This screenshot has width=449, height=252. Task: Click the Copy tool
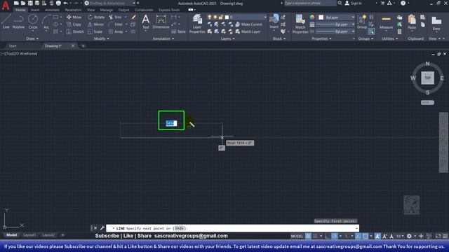(x=74, y=24)
